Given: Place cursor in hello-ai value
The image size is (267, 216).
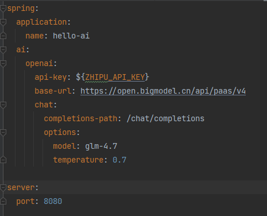Looking at the screenshot, I should tap(71, 36).
